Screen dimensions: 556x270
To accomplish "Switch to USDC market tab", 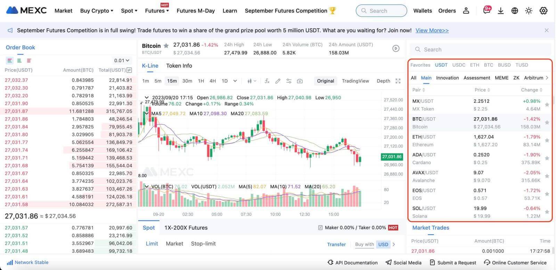I will (459, 65).
